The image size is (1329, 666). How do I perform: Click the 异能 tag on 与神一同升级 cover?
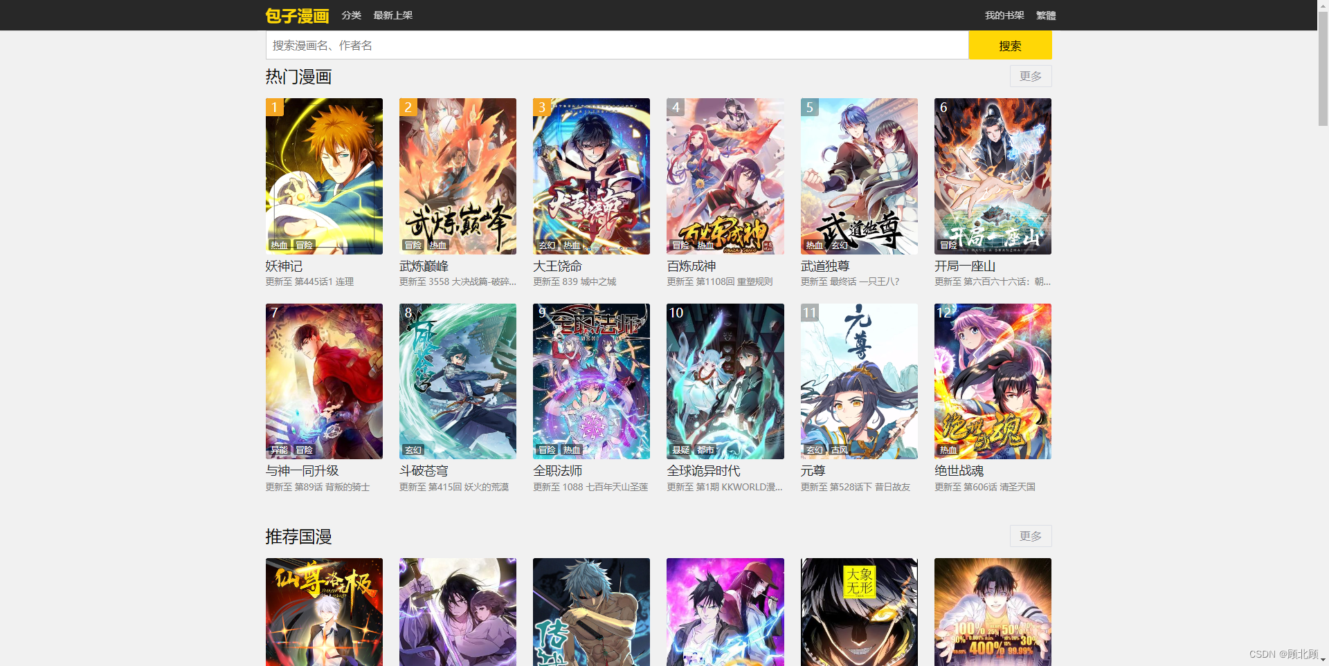tap(279, 450)
